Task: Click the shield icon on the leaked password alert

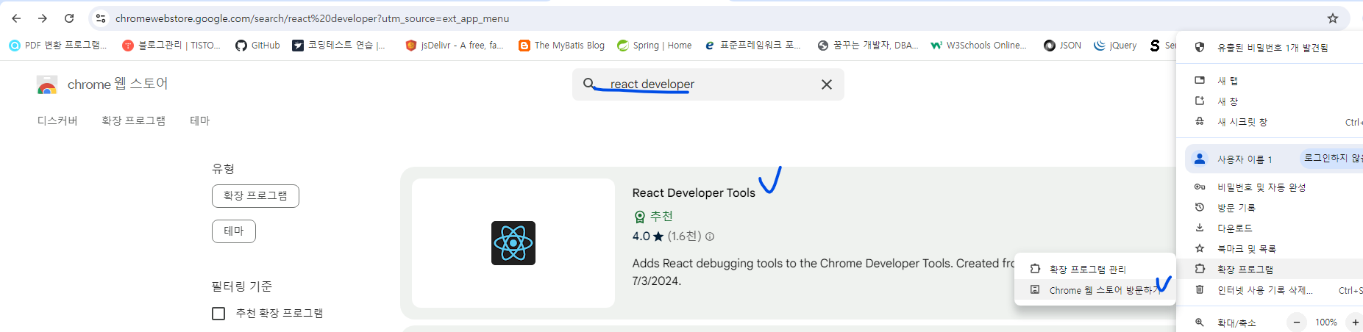Action: (x=1199, y=47)
